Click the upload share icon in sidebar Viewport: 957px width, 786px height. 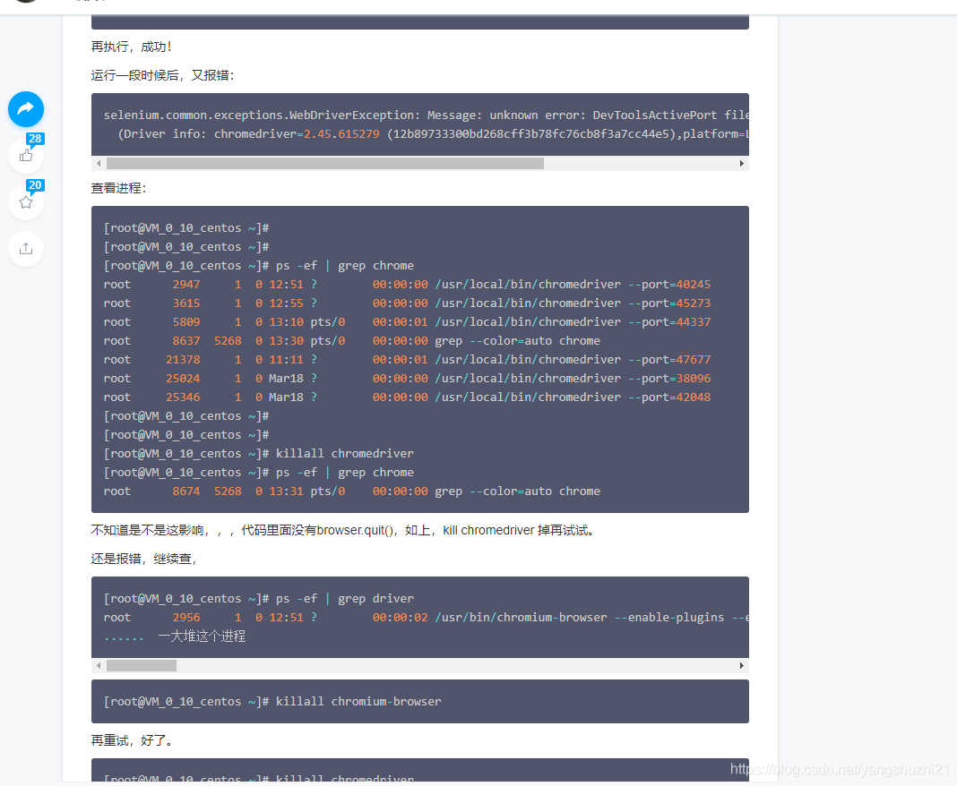click(26, 249)
